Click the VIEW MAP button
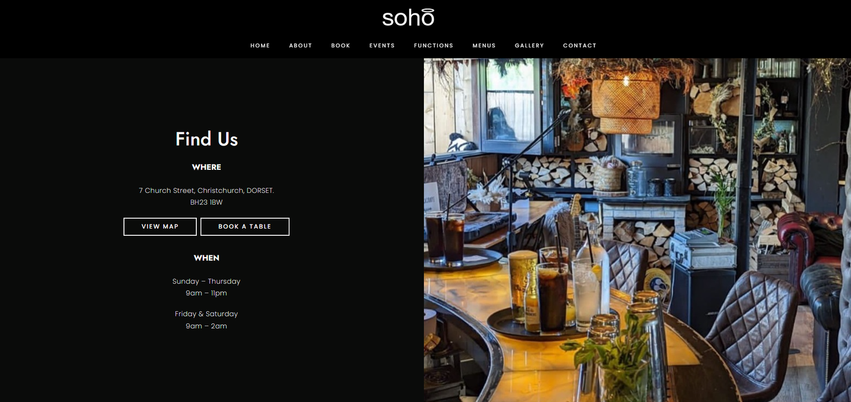 point(160,227)
